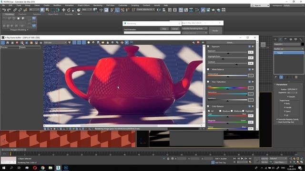The image size is (305, 171).
Task: Open the File menu
Action: click(3, 5)
